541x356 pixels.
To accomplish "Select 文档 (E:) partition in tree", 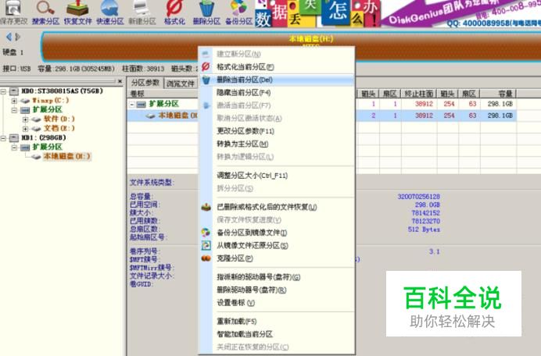I will pyautogui.click(x=59, y=128).
